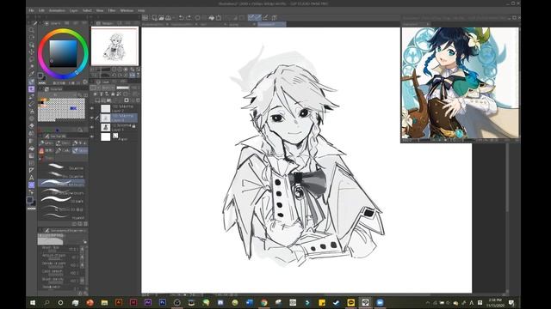Toggle second snap button in command bar
This screenshot has height=309, width=551.
click(x=258, y=17)
